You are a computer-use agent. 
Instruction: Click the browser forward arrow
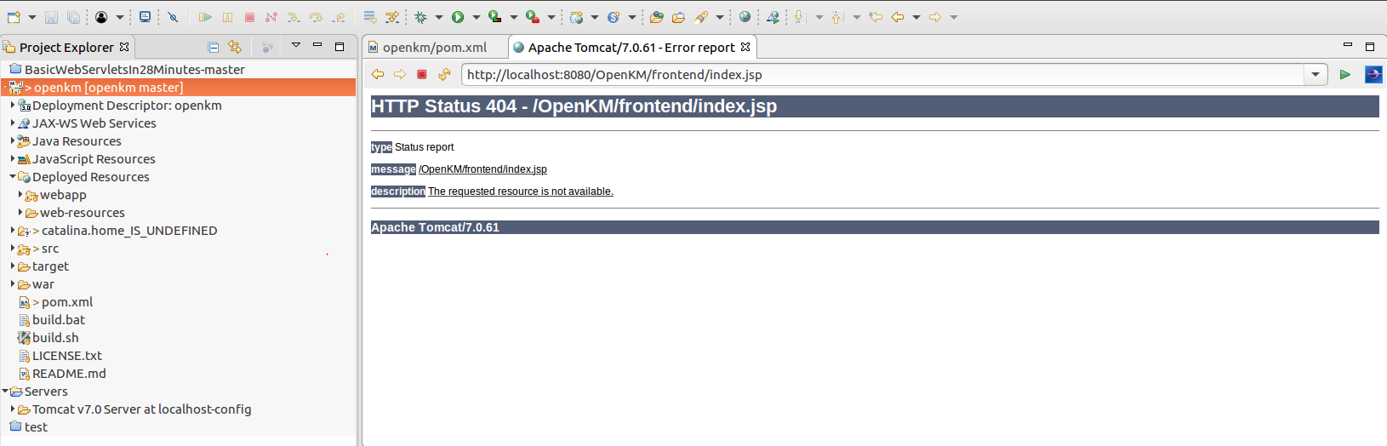pos(400,75)
